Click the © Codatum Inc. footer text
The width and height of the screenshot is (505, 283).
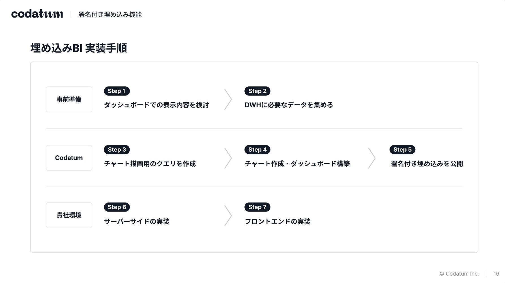[x=459, y=274]
